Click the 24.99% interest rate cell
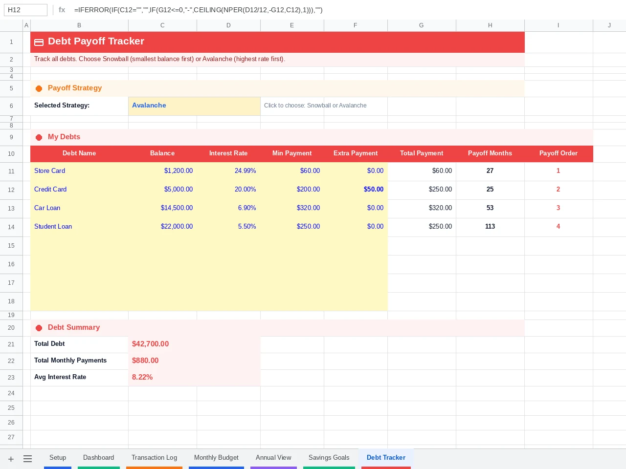The width and height of the screenshot is (626, 469). pyautogui.click(x=228, y=171)
